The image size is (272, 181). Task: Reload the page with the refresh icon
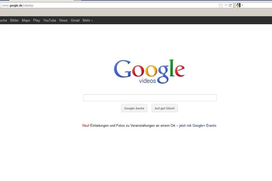tap(230, 5)
